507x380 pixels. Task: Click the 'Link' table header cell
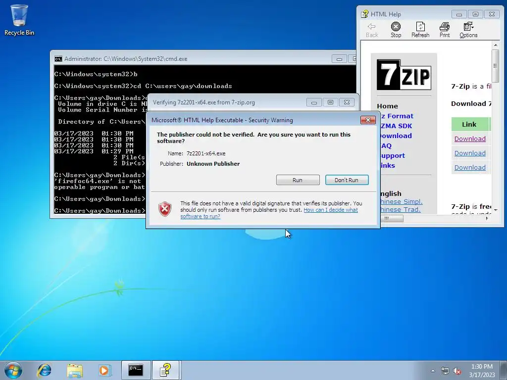469,124
